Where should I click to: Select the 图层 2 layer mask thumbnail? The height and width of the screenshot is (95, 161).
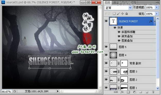click(124, 79)
